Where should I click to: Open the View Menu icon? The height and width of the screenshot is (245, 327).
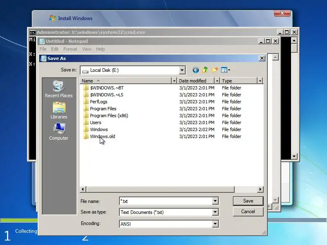[224, 70]
